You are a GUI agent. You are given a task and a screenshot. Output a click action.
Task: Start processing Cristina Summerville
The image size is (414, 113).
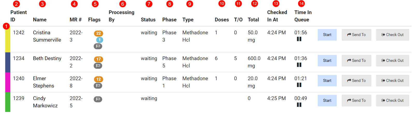click(x=327, y=35)
